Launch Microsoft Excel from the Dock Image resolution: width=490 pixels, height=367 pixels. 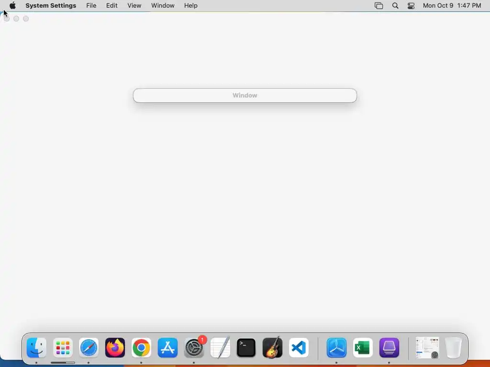tap(363, 348)
